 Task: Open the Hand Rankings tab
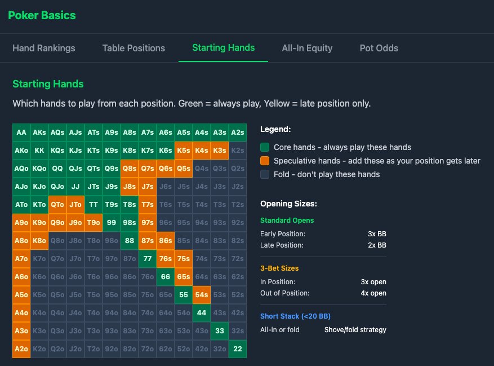(x=44, y=48)
